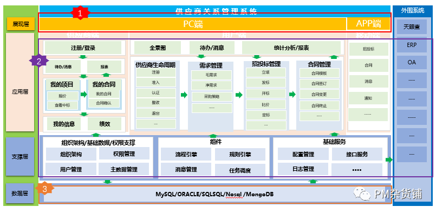Select the APP端 bar
436x213 pixels.
[x=368, y=24]
